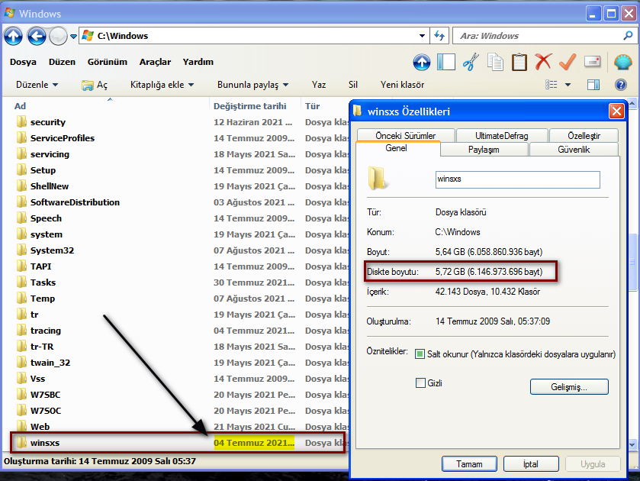Open Classic Shell settings via shell icon

pos(623,62)
